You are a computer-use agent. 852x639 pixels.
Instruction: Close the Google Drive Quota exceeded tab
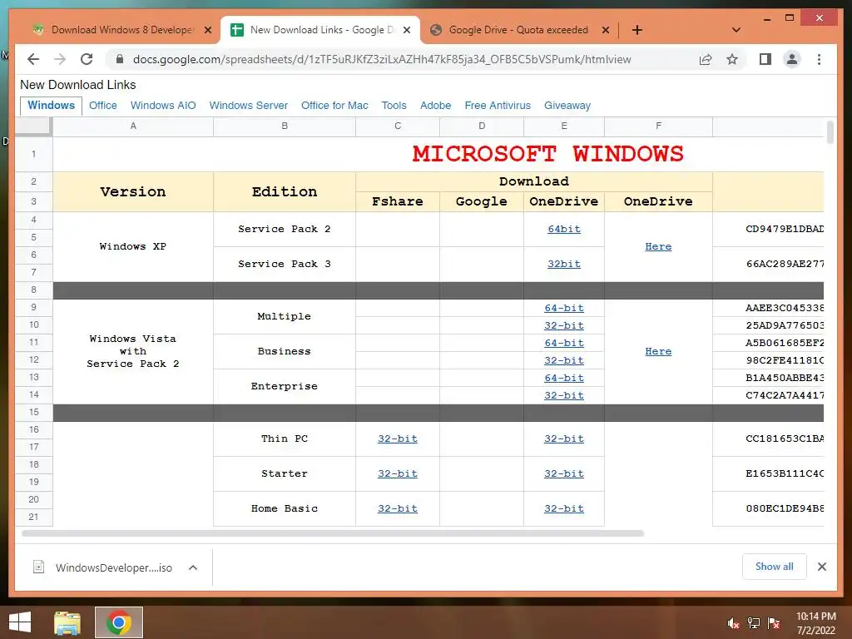pyautogui.click(x=606, y=30)
